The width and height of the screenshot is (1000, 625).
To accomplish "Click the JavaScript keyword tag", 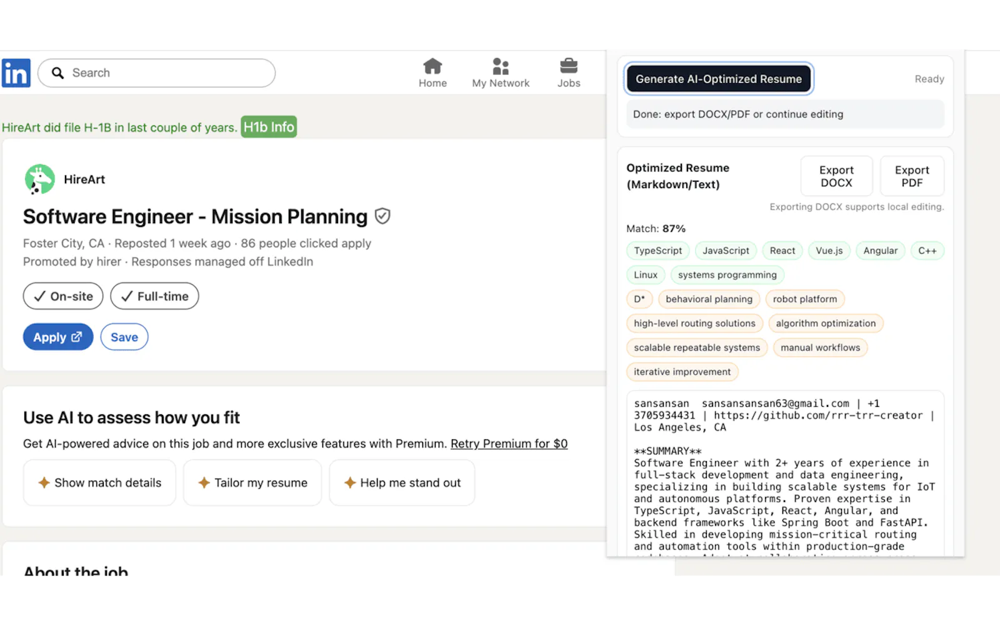I will coord(726,251).
